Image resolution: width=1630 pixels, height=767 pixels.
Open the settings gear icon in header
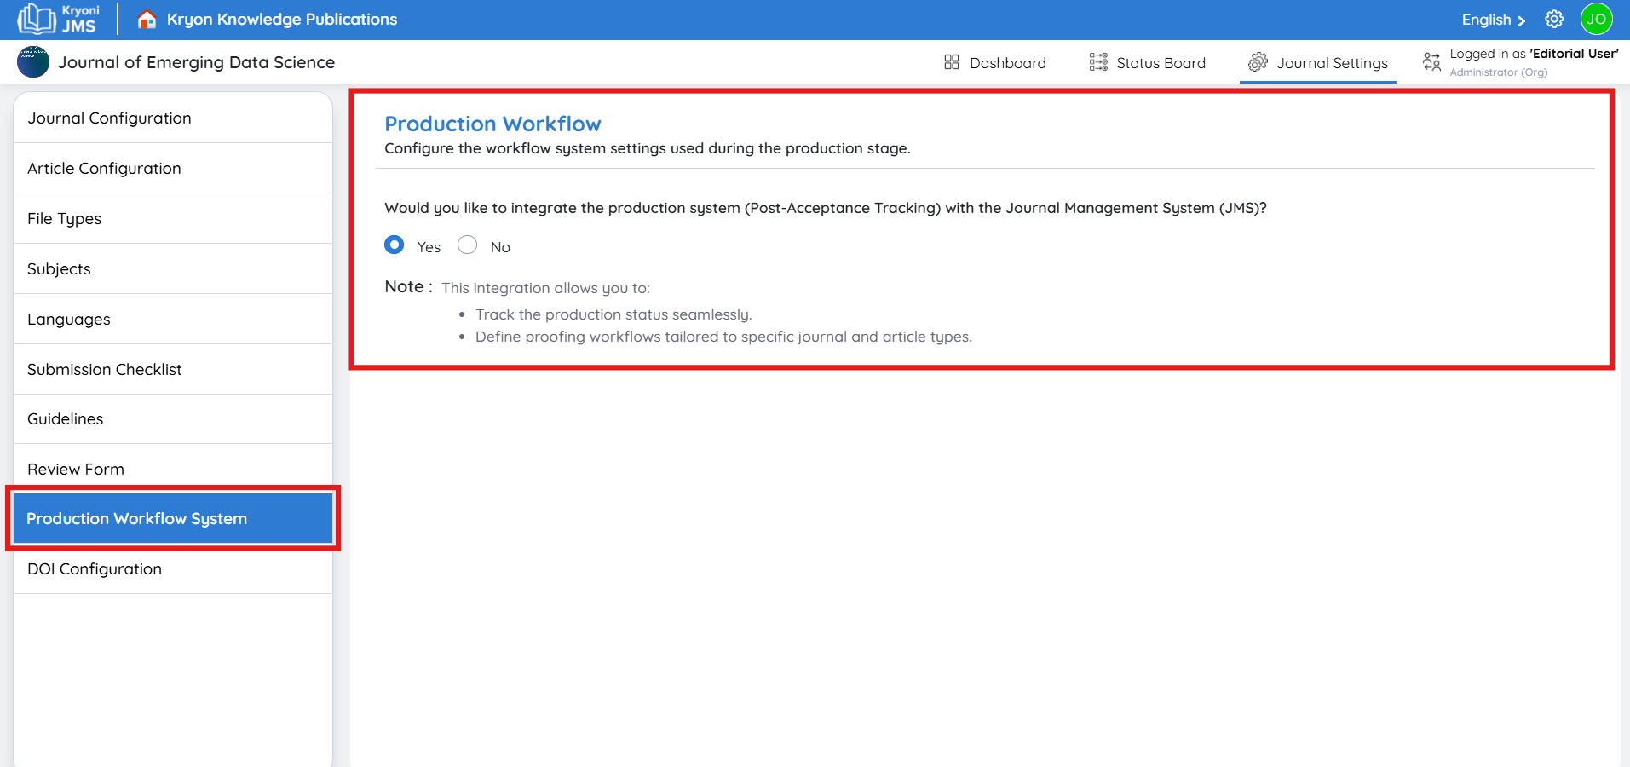[x=1554, y=19]
